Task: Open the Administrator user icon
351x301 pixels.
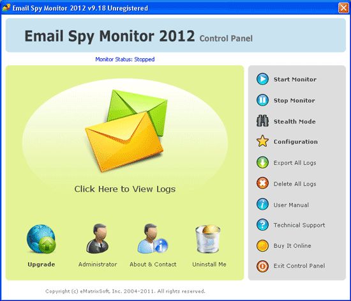Action: [98, 239]
